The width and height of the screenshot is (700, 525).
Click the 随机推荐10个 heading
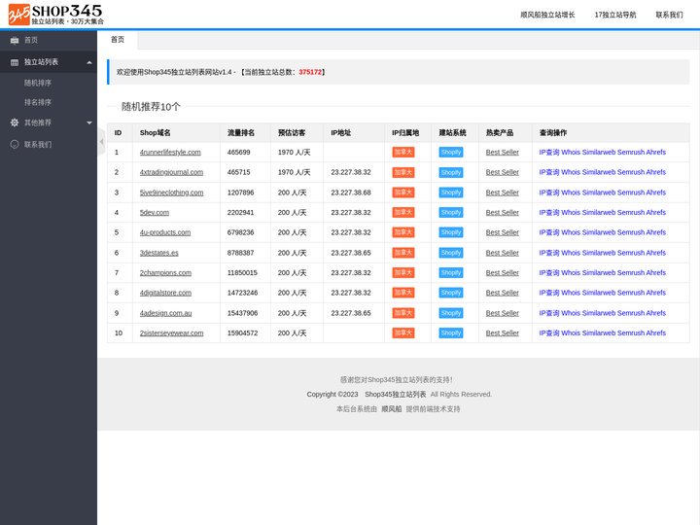pyautogui.click(x=151, y=107)
